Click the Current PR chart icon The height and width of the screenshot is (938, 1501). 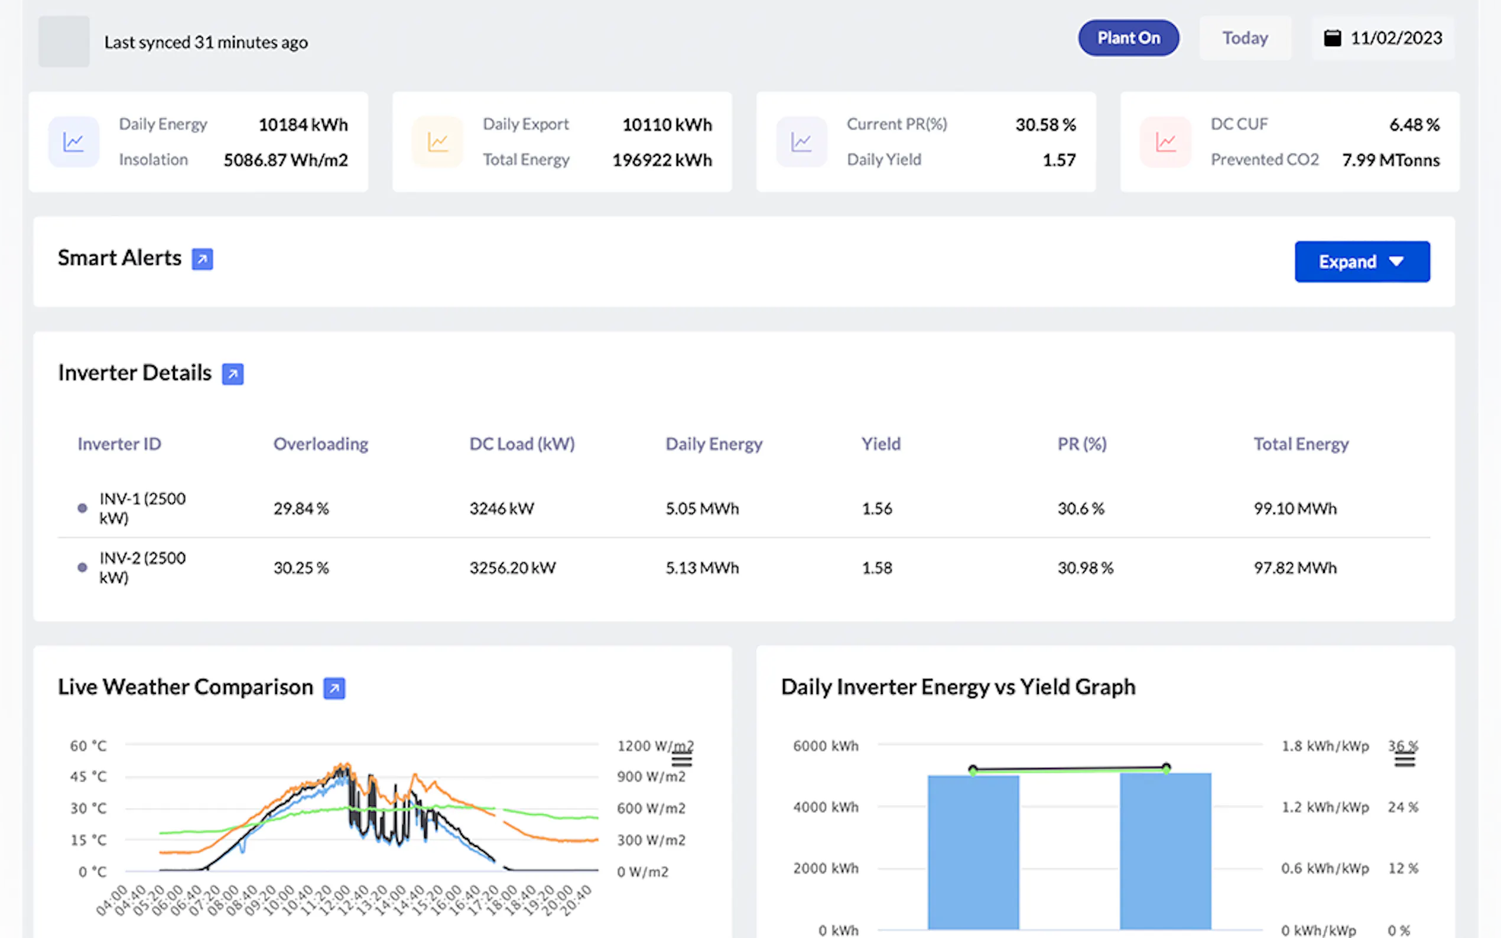coord(801,142)
